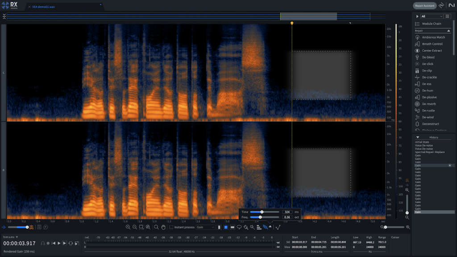
Task: Open the De-reverb module
Action: coord(428,104)
